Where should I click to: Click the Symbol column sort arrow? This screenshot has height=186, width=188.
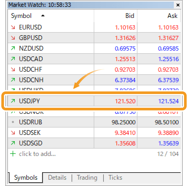pyautogui.click(x=43, y=16)
